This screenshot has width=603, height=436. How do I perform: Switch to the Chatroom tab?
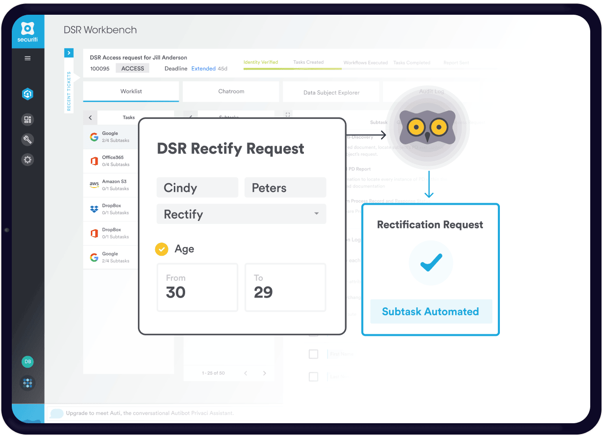tap(231, 91)
